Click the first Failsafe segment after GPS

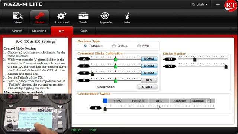point(138,101)
